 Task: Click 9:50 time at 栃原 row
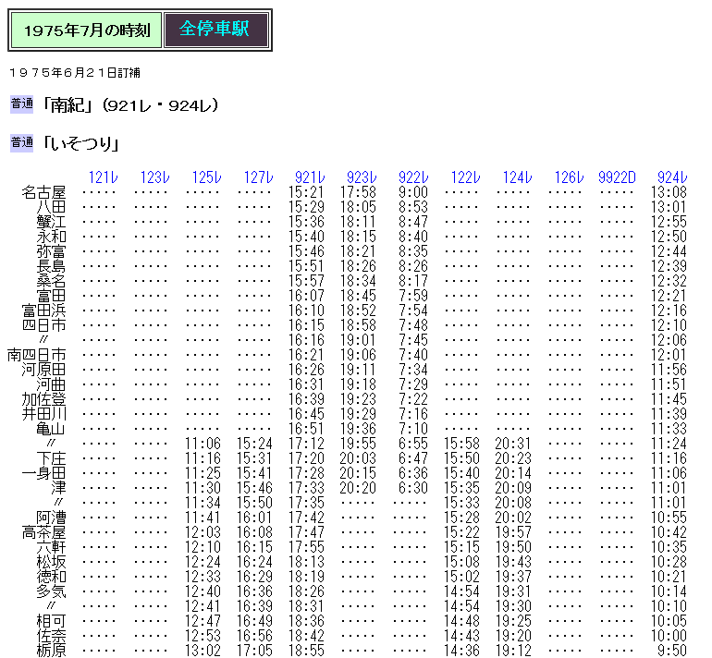pos(672,651)
